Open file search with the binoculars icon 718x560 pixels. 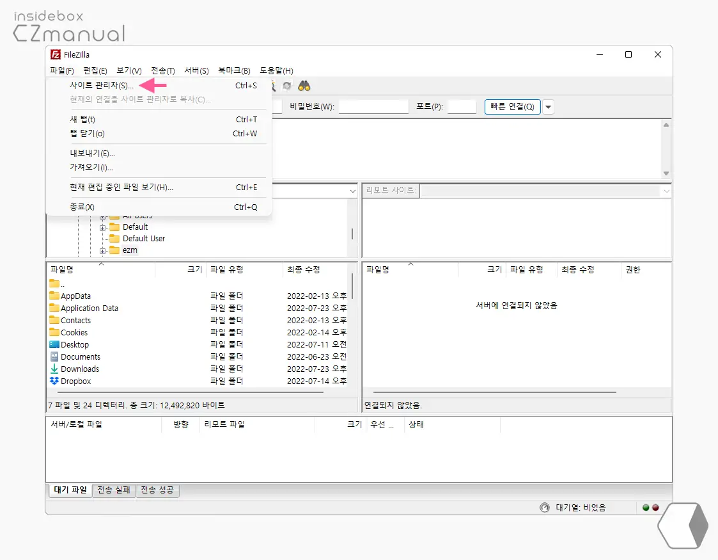pos(304,85)
